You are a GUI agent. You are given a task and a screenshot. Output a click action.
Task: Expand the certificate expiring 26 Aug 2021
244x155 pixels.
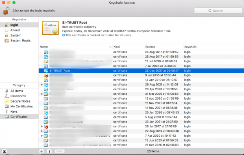coord(41,85)
